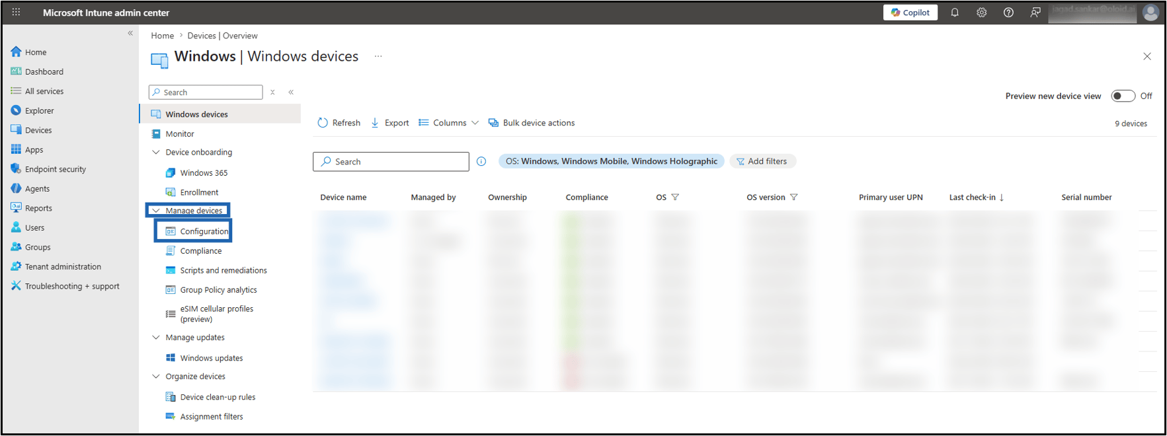Viewport: 1167px width, 436px height.
Task: Open the settings gear icon
Action: pos(981,13)
